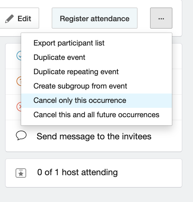This screenshot has width=193, height=202.
Task: Click the orange question mark status icon
Action: [19, 81]
